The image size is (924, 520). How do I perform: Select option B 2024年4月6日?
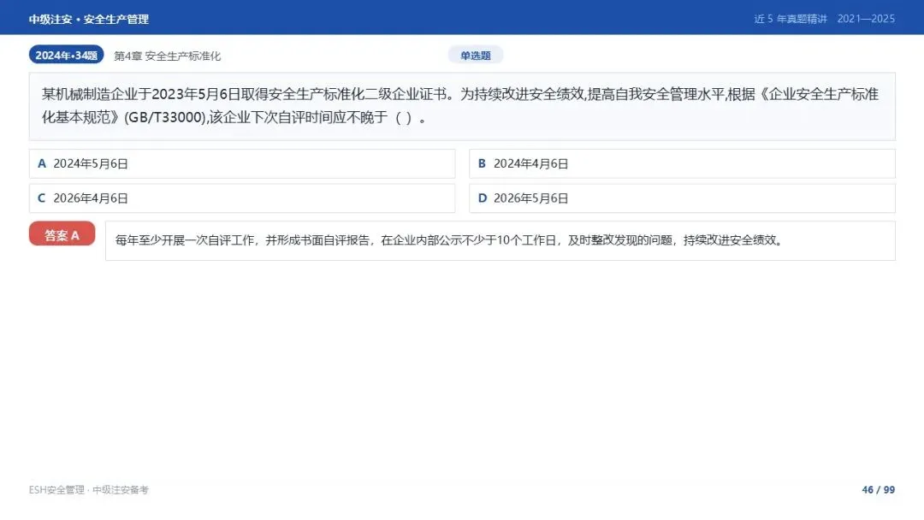(683, 163)
